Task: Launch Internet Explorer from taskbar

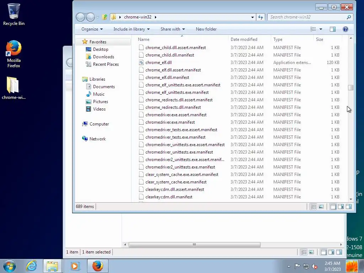Action: pos(31,266)
